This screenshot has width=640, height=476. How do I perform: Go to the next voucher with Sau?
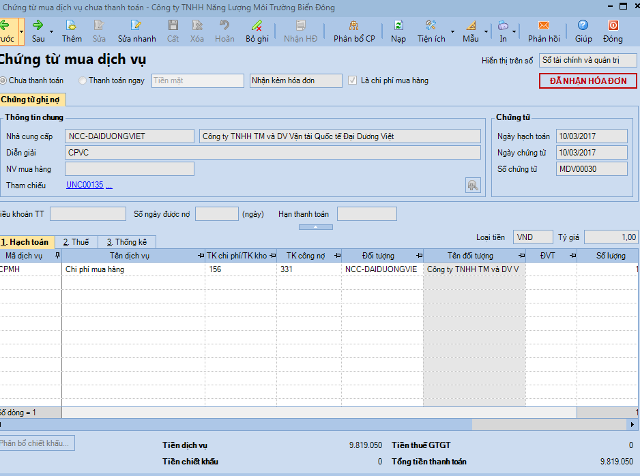pos(38,31)
